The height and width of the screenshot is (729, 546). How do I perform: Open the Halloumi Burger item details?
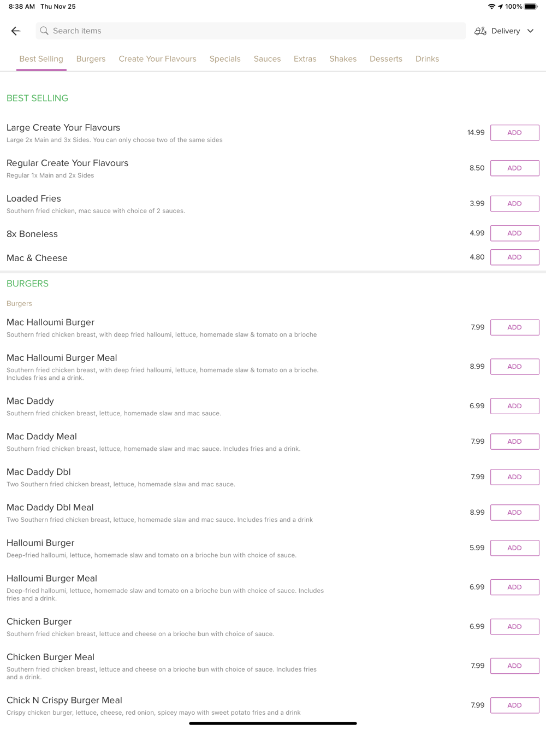(40, 543)
